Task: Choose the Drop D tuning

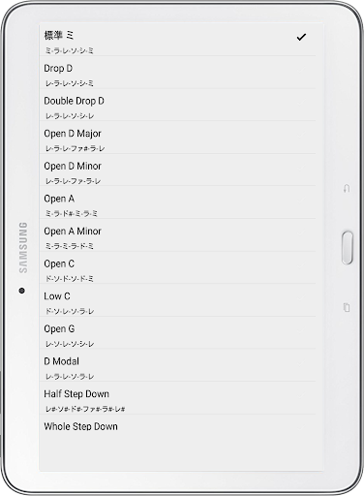Action: click(x=177, y=73)
